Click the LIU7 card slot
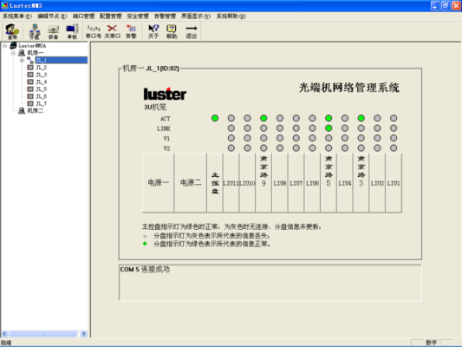The width and height of the screenshot is (462, 347). coord(296,182)
